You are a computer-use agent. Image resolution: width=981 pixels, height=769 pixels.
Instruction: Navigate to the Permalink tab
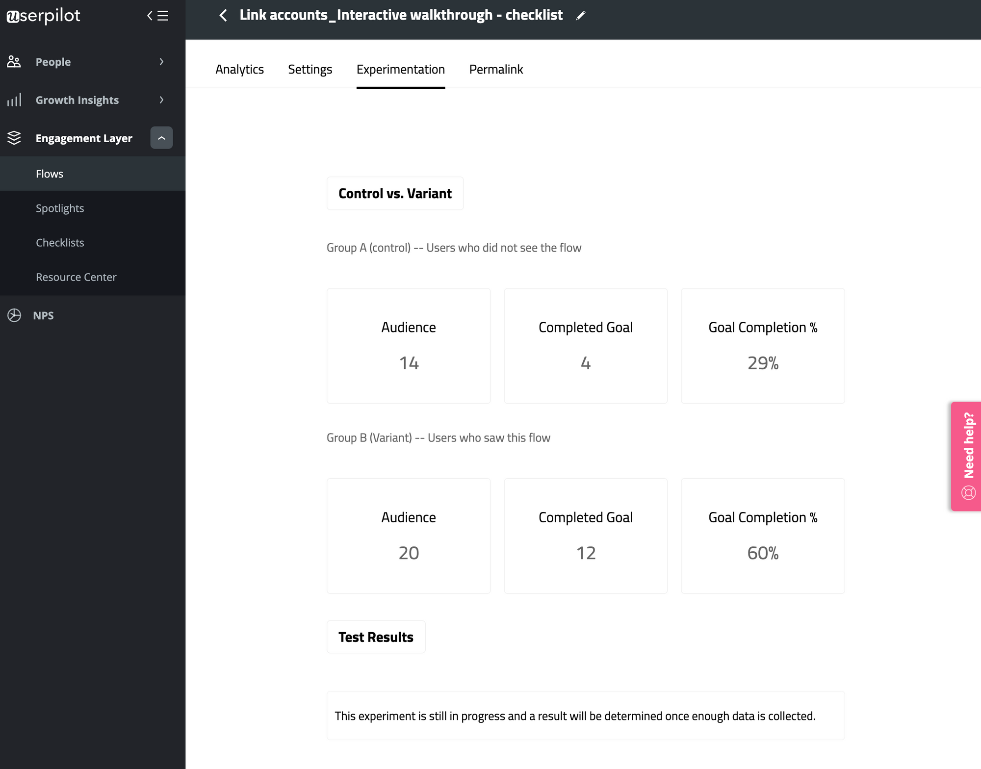(x=496, y=69)
